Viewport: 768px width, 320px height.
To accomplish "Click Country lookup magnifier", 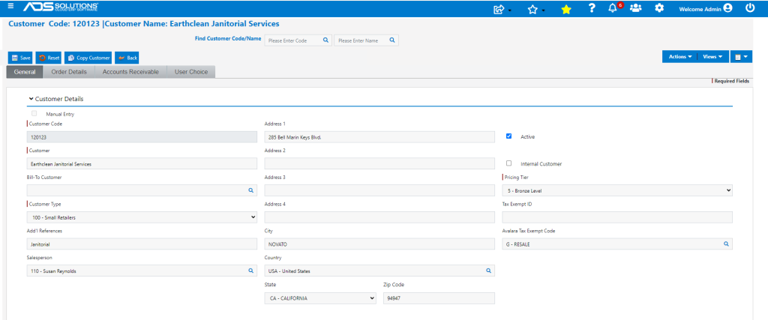I will [487, 270].
